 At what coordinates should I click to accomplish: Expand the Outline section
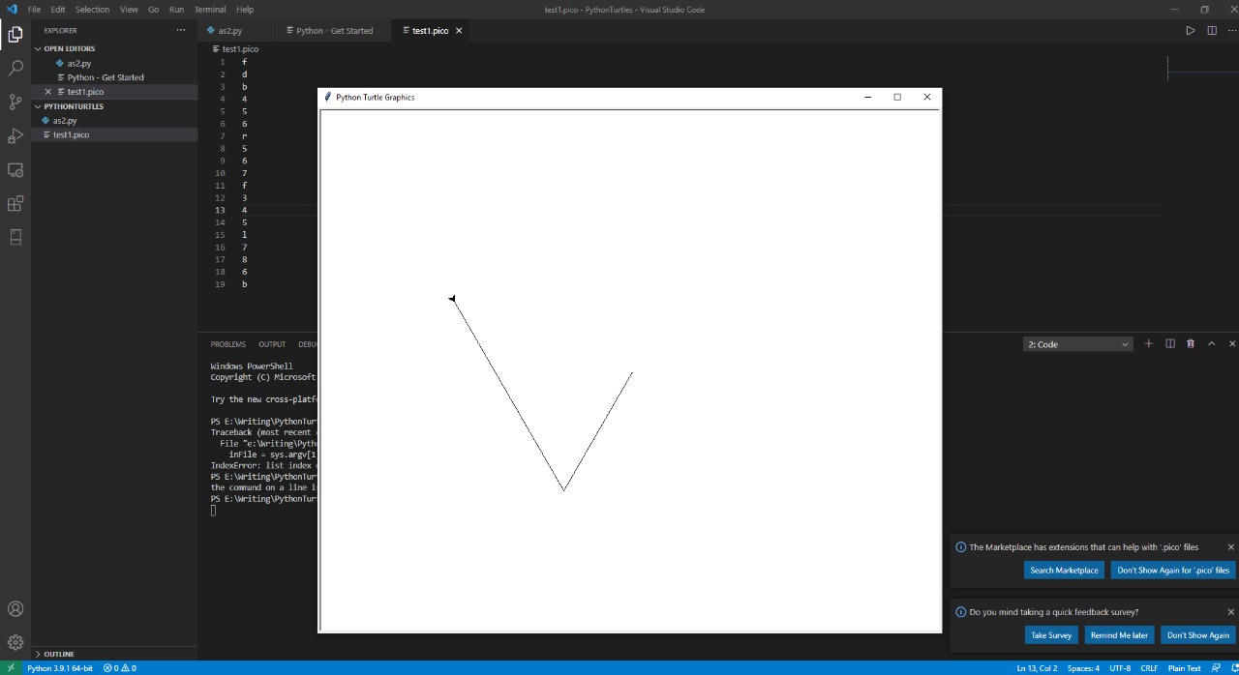click(x=58, y=654)
